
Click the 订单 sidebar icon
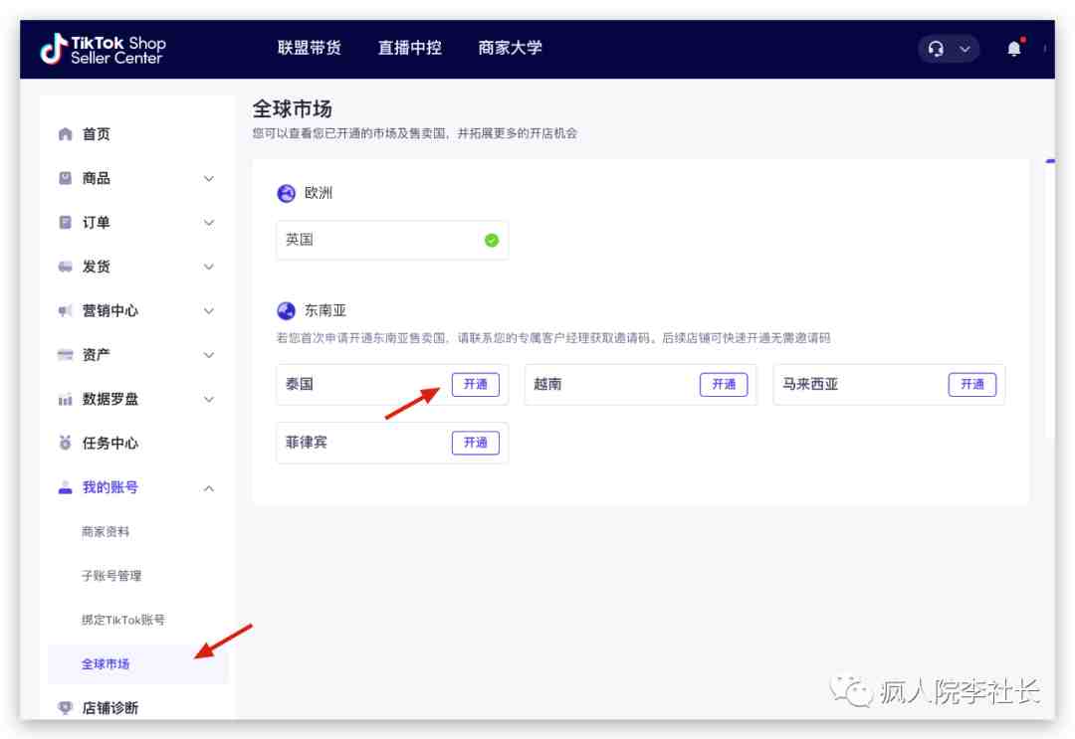tap(65, 222)
